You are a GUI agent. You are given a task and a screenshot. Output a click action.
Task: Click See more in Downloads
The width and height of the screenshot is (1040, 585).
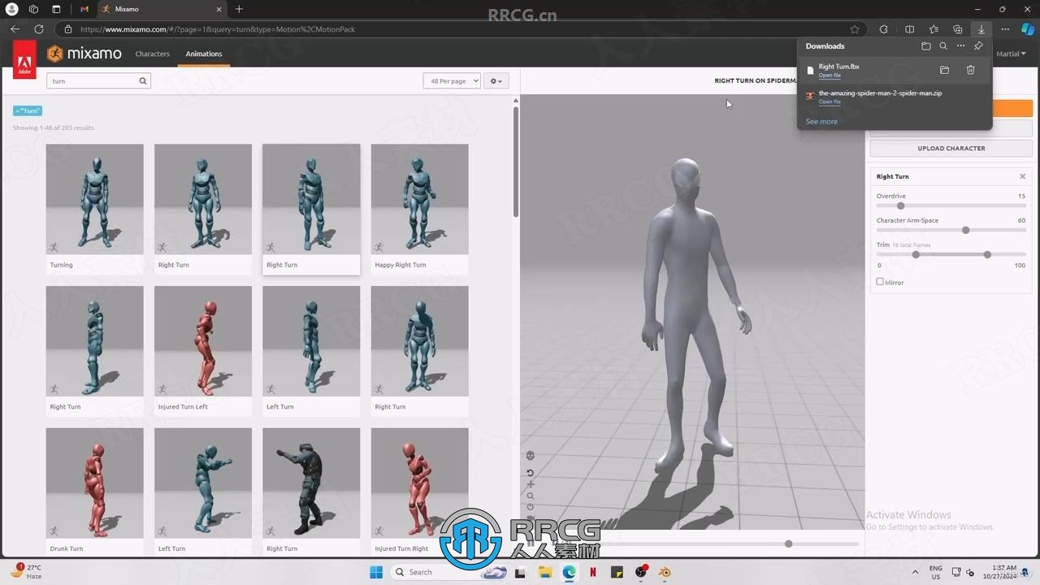pyautogui.click(x=821, y=122)
